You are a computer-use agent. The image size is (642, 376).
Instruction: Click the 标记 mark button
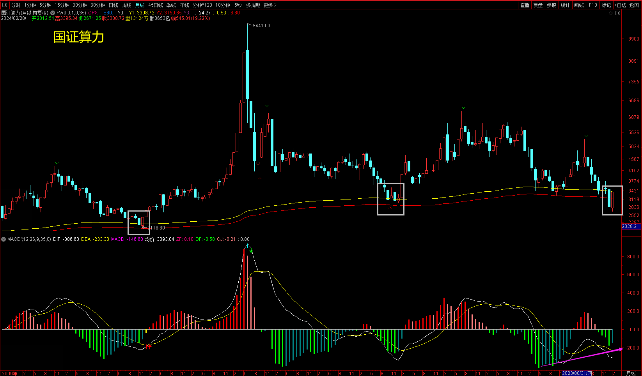[606, 5]
